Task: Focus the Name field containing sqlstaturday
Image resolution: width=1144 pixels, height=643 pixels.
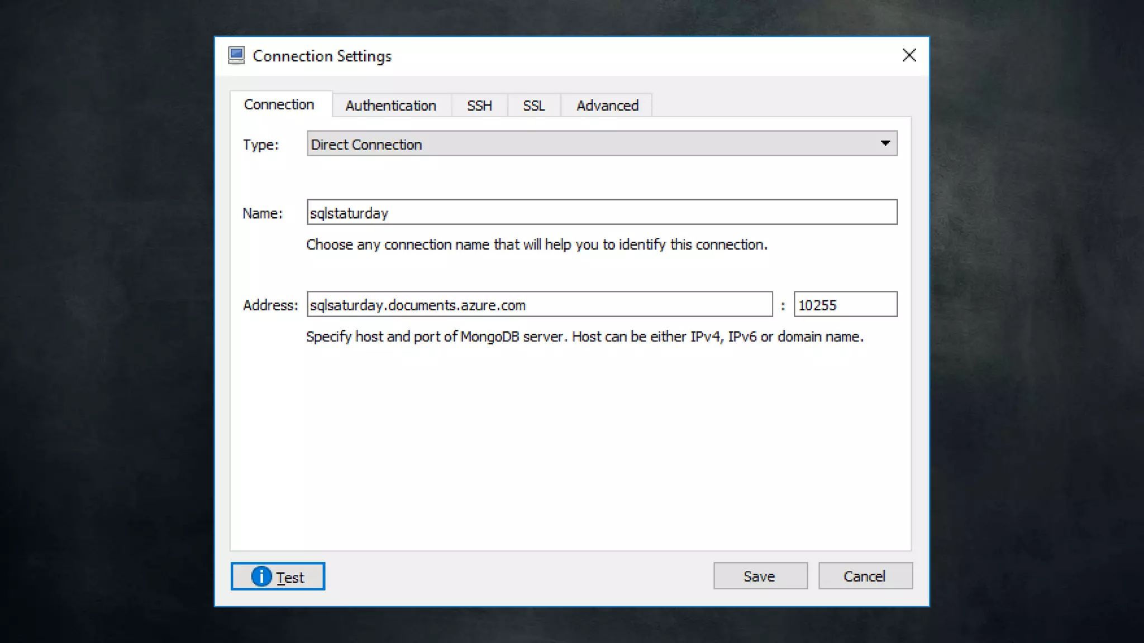Action: click(602, 213)
